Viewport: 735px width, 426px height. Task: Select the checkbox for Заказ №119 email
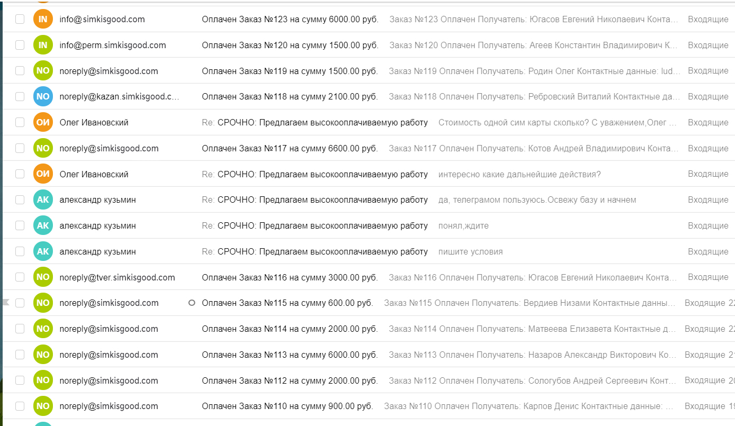pos(20,71)
